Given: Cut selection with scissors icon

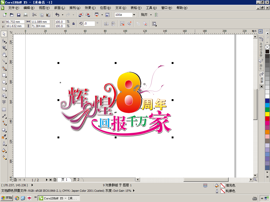Looking at the screenshot, I should point(35,15).
